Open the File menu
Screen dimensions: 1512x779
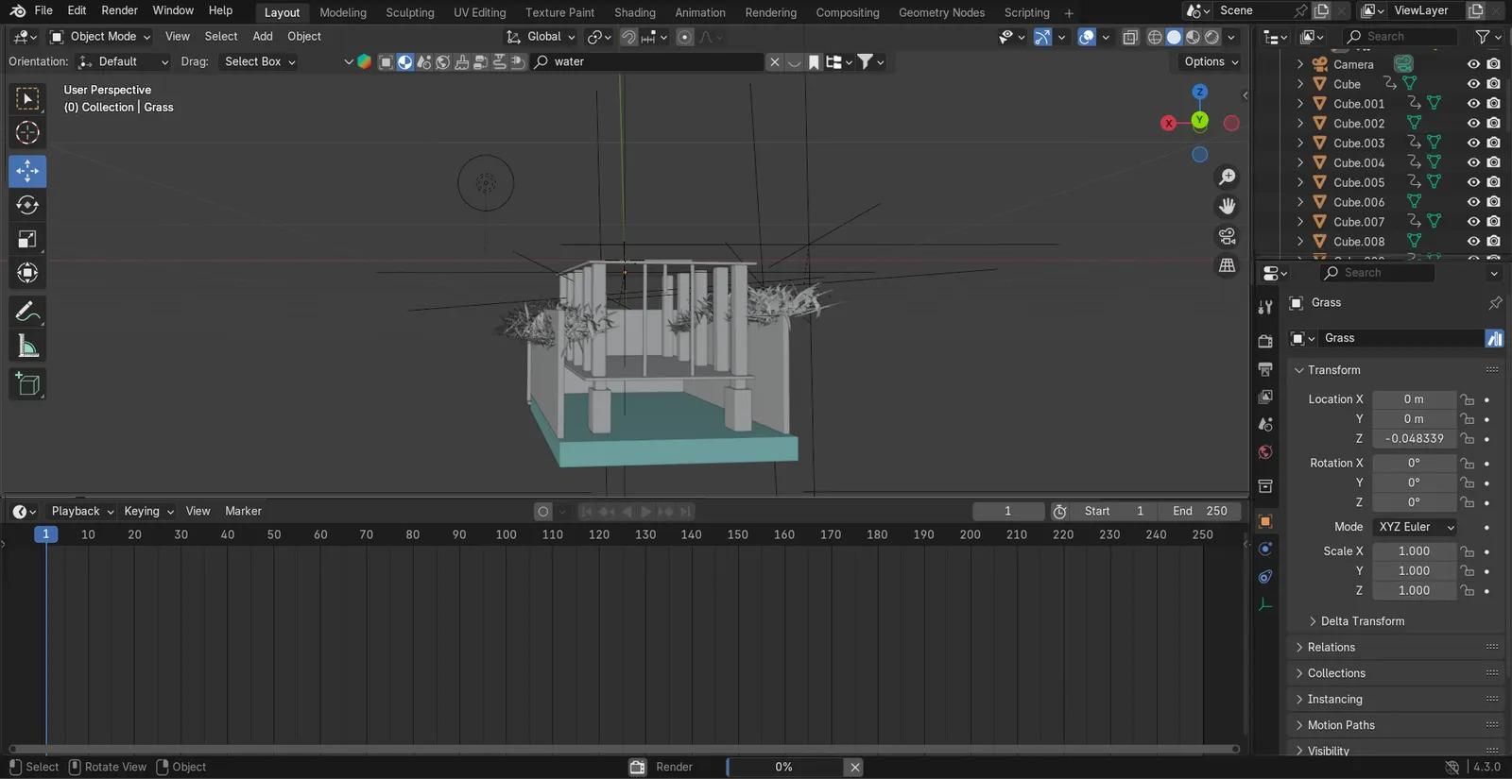(x=43, y=10)
